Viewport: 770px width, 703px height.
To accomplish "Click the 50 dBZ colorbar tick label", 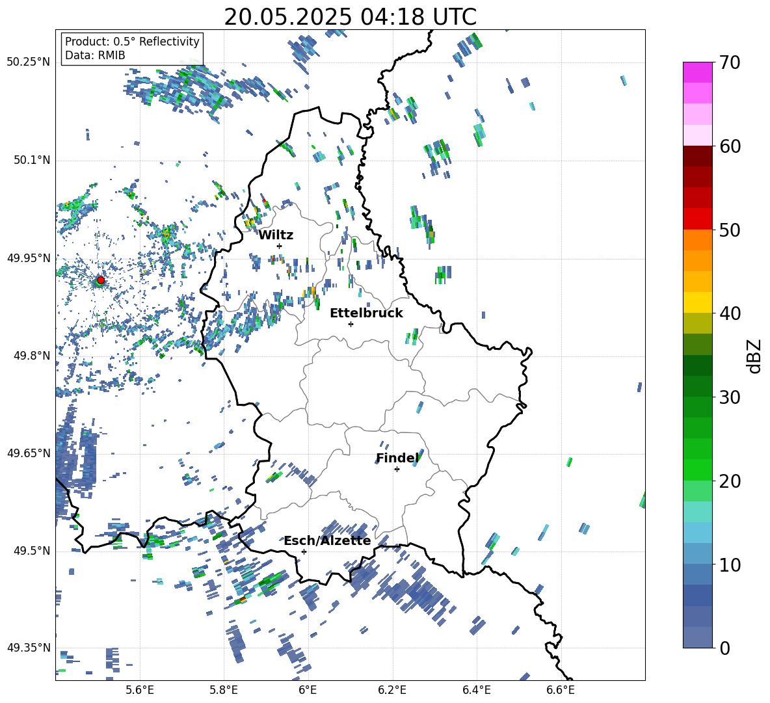I will point(730,230).
